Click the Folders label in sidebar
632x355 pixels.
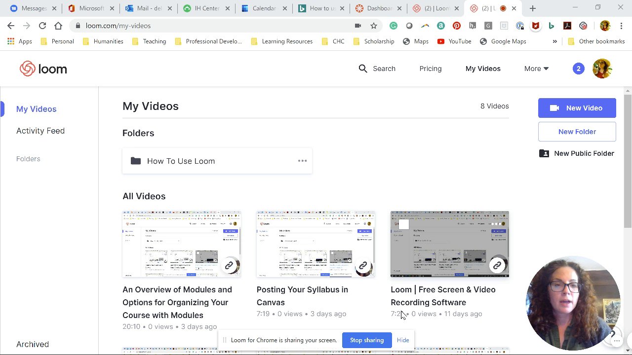tap(28, 159)
